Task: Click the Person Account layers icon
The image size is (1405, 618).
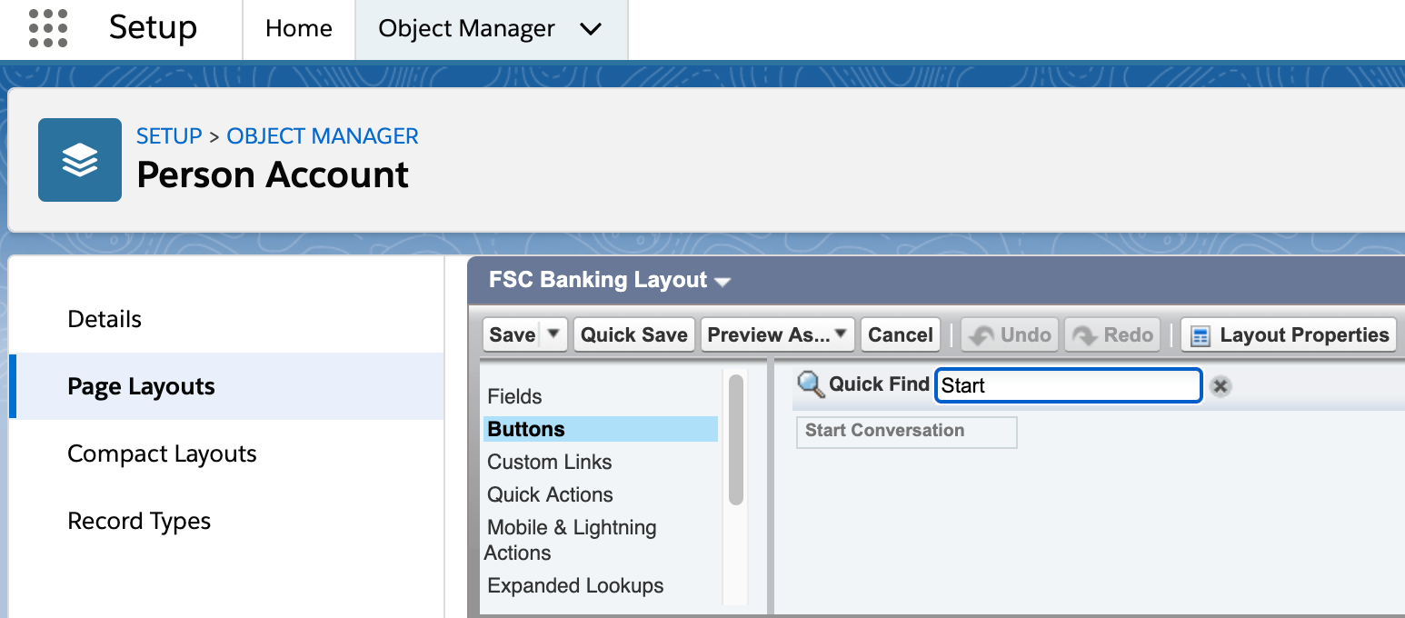Action: (80, 160)
